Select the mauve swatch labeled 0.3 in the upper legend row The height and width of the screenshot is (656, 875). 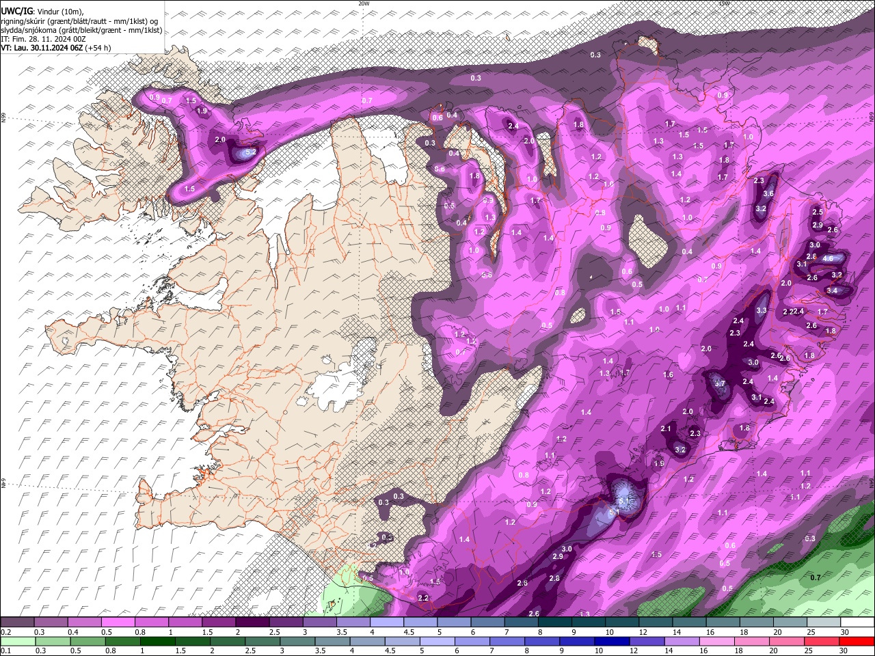pyautogui.click(x=51, y=623)
